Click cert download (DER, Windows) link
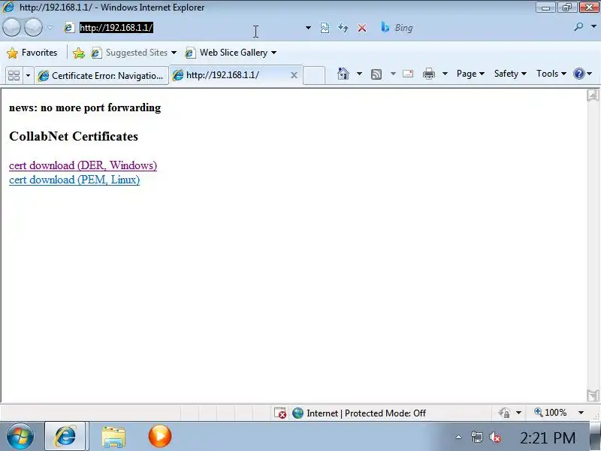 83,165
